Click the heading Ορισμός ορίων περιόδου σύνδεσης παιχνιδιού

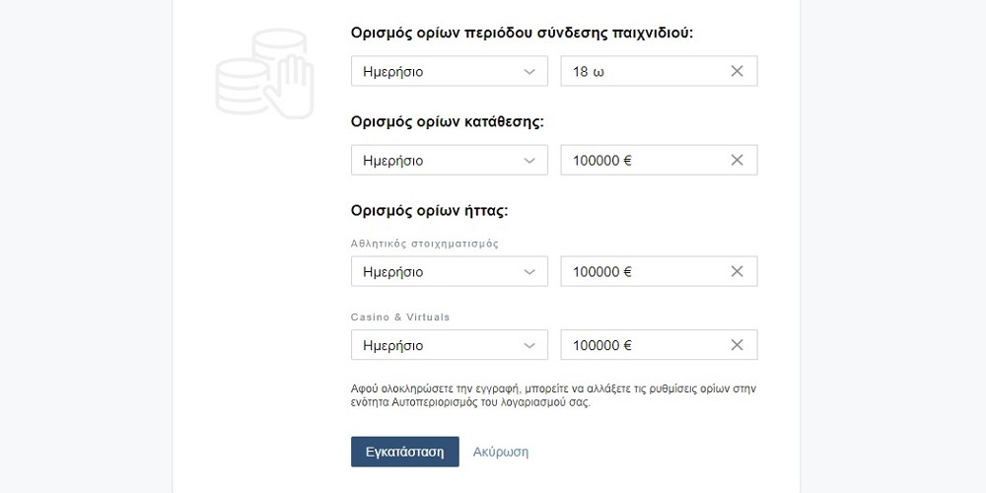click(522, 34)
